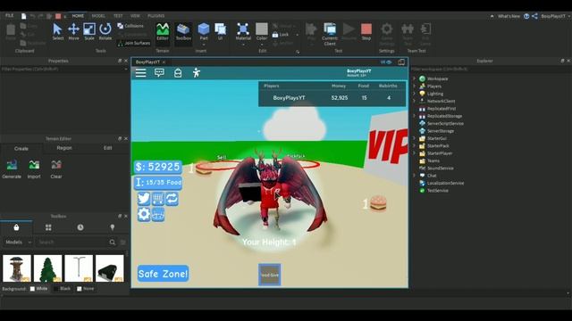Switch to the VIEW ribbon tab
Viewport: 572px width, 321px height.
(135, 16)
